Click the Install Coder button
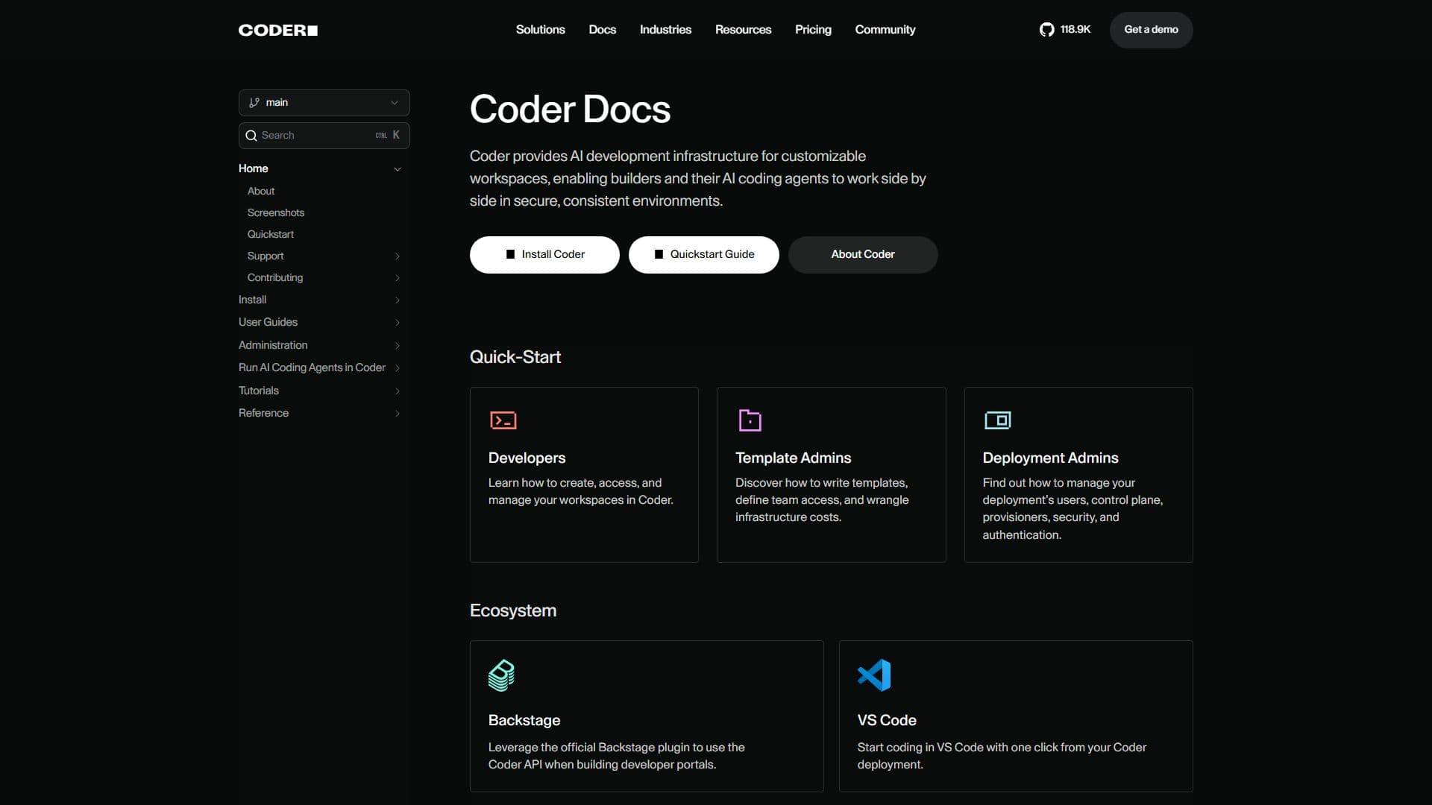 [544, 255]
